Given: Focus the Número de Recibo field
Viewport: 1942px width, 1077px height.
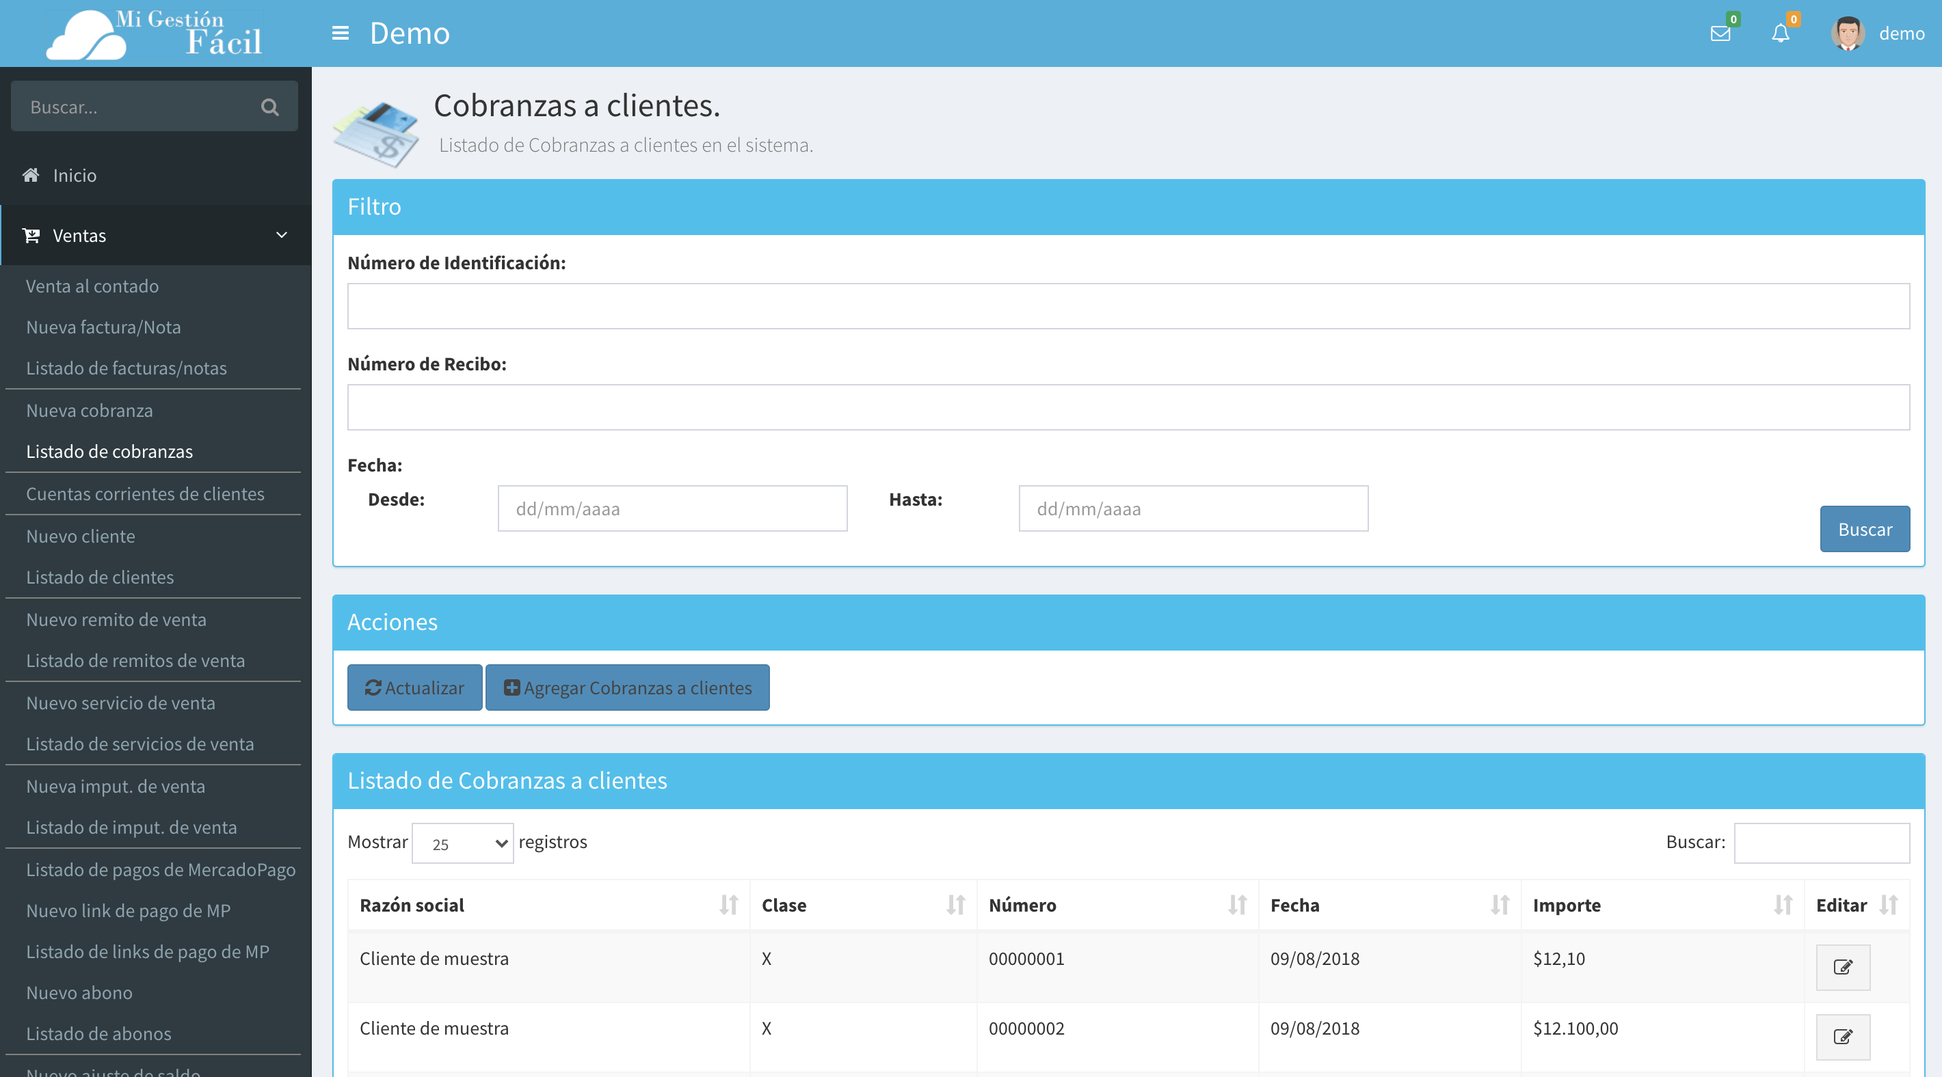Looking at the screenshot, I should 1128,408.
